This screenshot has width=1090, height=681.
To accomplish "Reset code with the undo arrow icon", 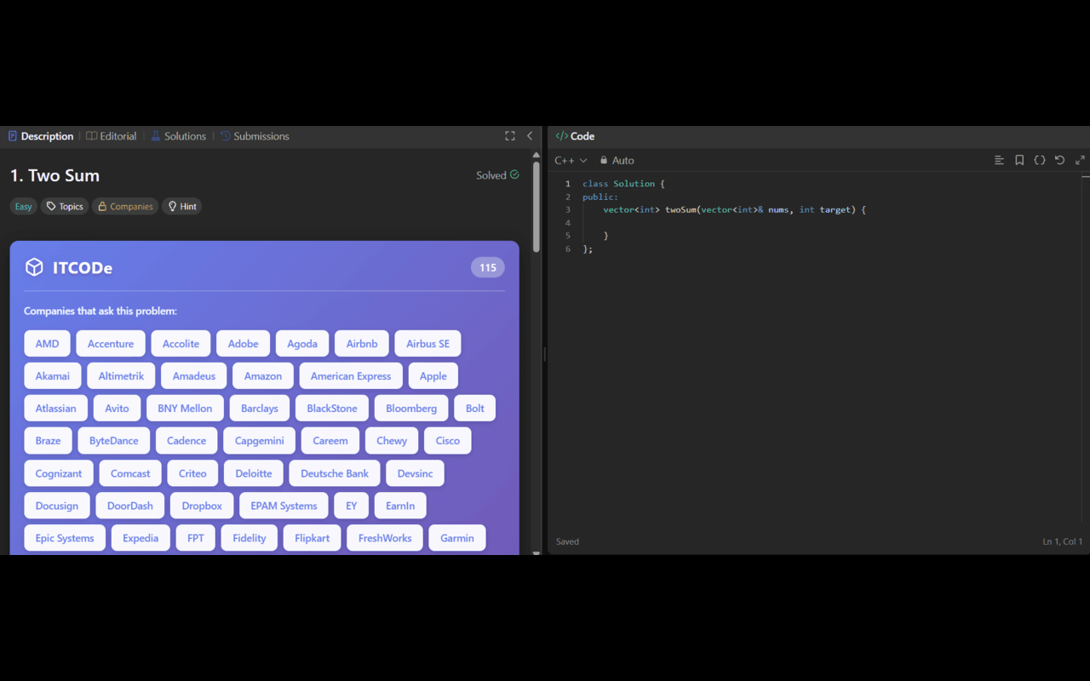I will [x=1059, y=160].
